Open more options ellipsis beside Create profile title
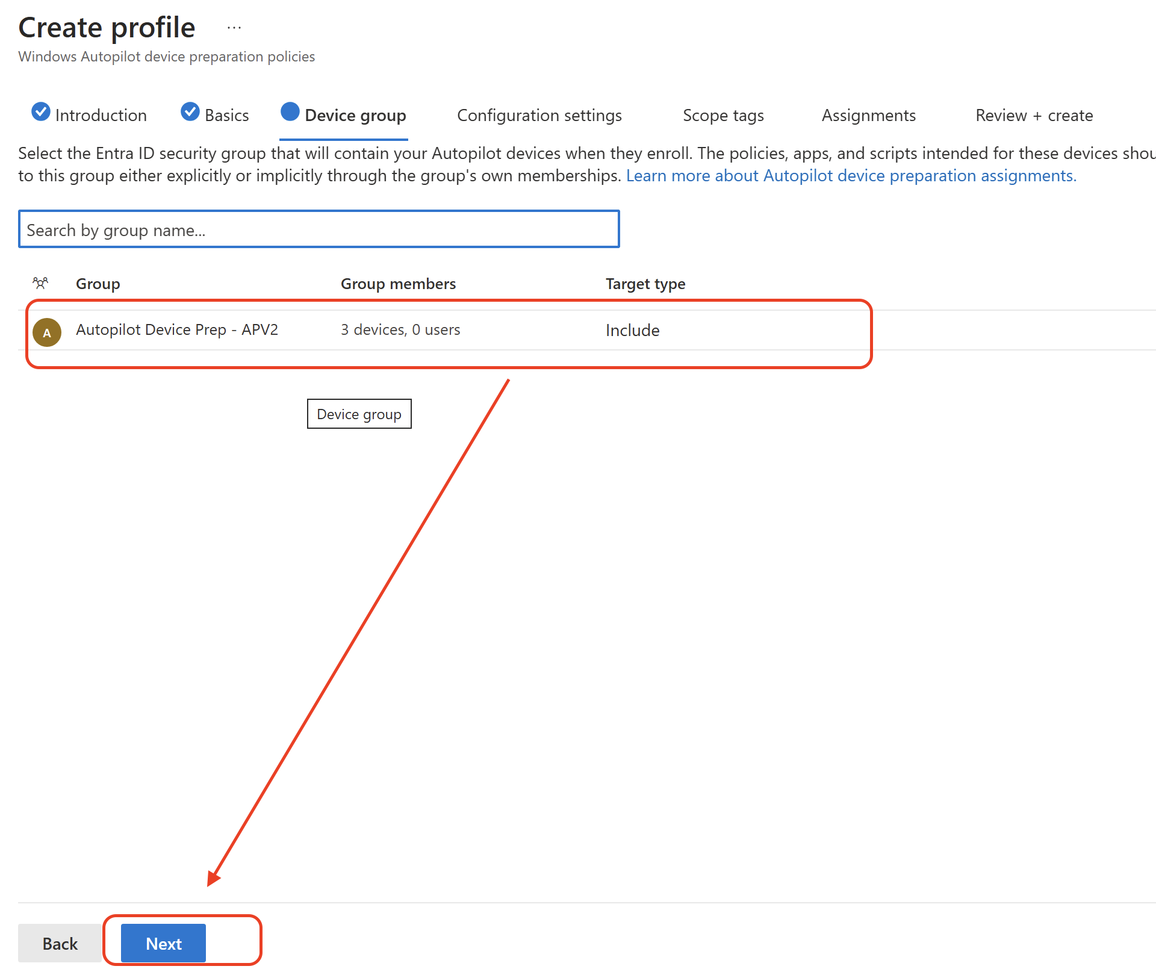Viewport: 1156px width, 972px height. 234,26
